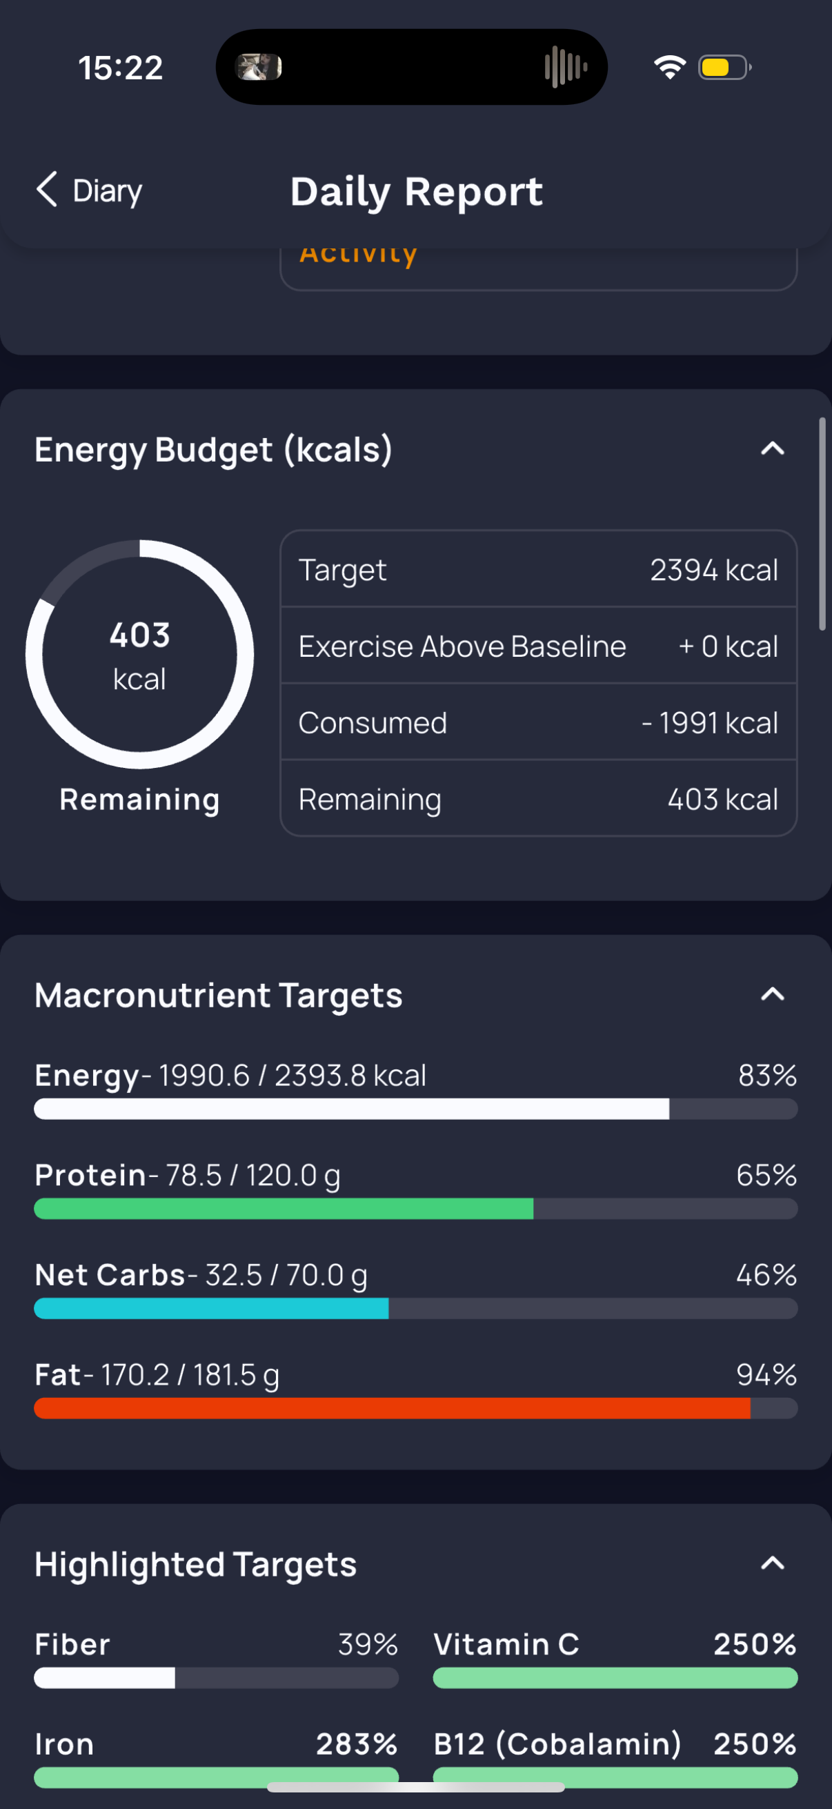The height and width of the screenshot is (1809, 832).
Task: Tap the Net Carbs progress bar
Action: coord(415,1308)
